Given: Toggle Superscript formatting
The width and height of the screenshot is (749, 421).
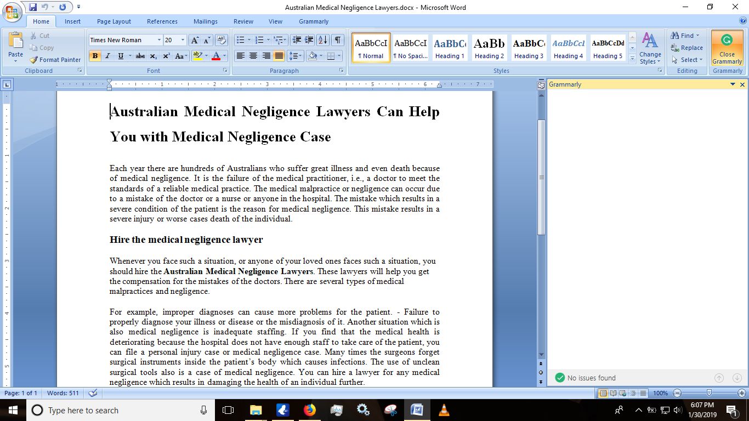Looking at the screenshot, I should pos(166,56).
